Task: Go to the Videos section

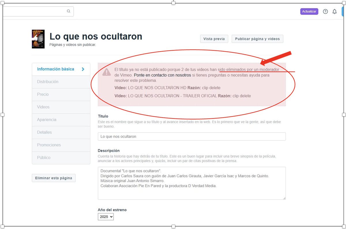Action: 61,107
